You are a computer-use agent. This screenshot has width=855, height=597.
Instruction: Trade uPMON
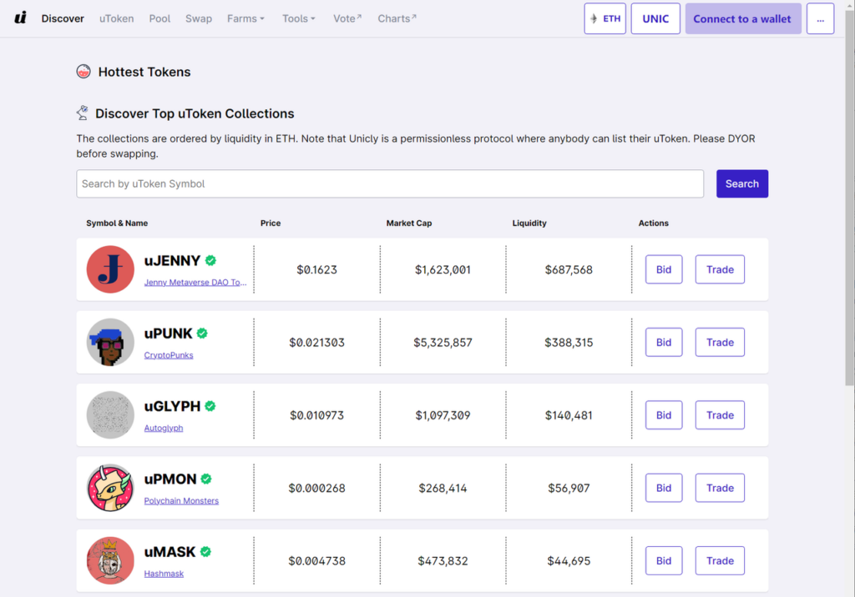(720, 488)
